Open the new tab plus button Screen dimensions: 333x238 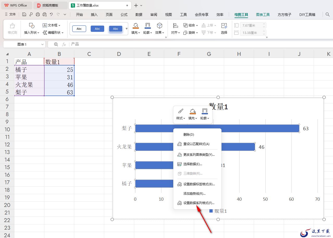pos(136,5)
